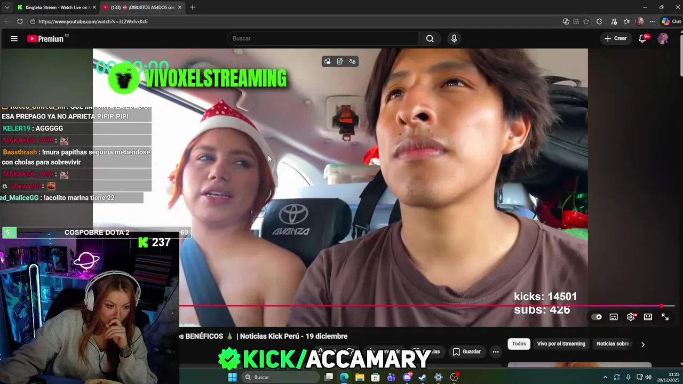This screenshot has height=384, width=683.
Task: Open Microsoft Teams from the taskbar
Action: pos(391,377)
